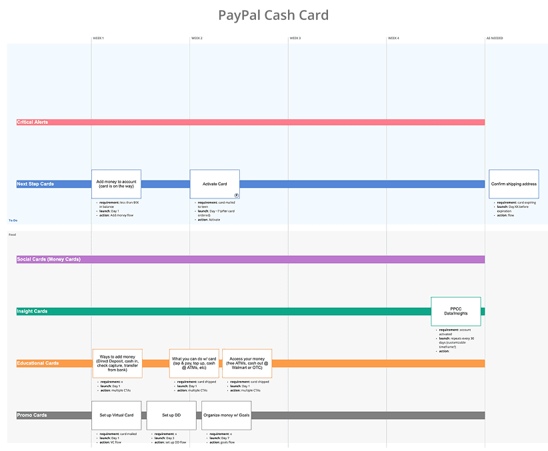Click 'action: VC flow' note
548x451 pixels.
click(111, 442)
